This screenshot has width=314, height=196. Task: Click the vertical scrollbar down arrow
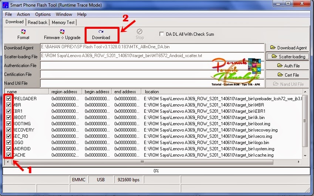click(x=305, y=155)
